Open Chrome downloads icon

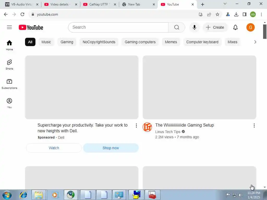(x=236, y=15)
